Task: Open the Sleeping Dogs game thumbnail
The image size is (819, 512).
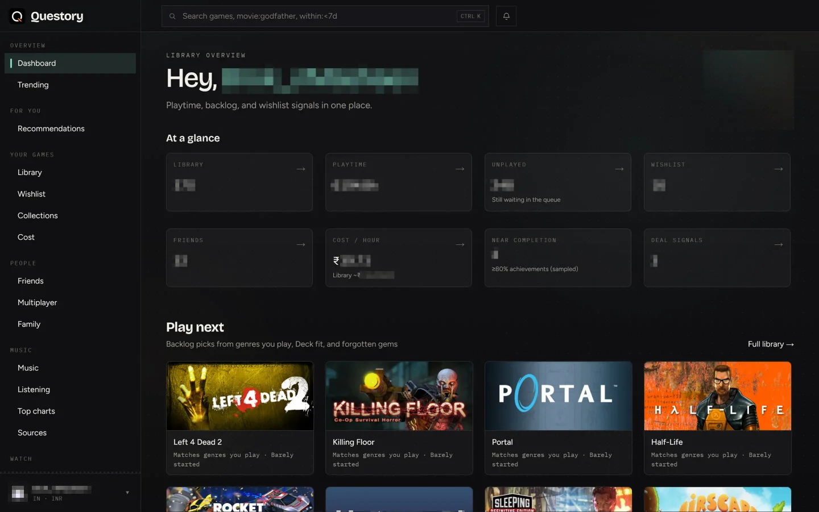Action: (559, 499)
